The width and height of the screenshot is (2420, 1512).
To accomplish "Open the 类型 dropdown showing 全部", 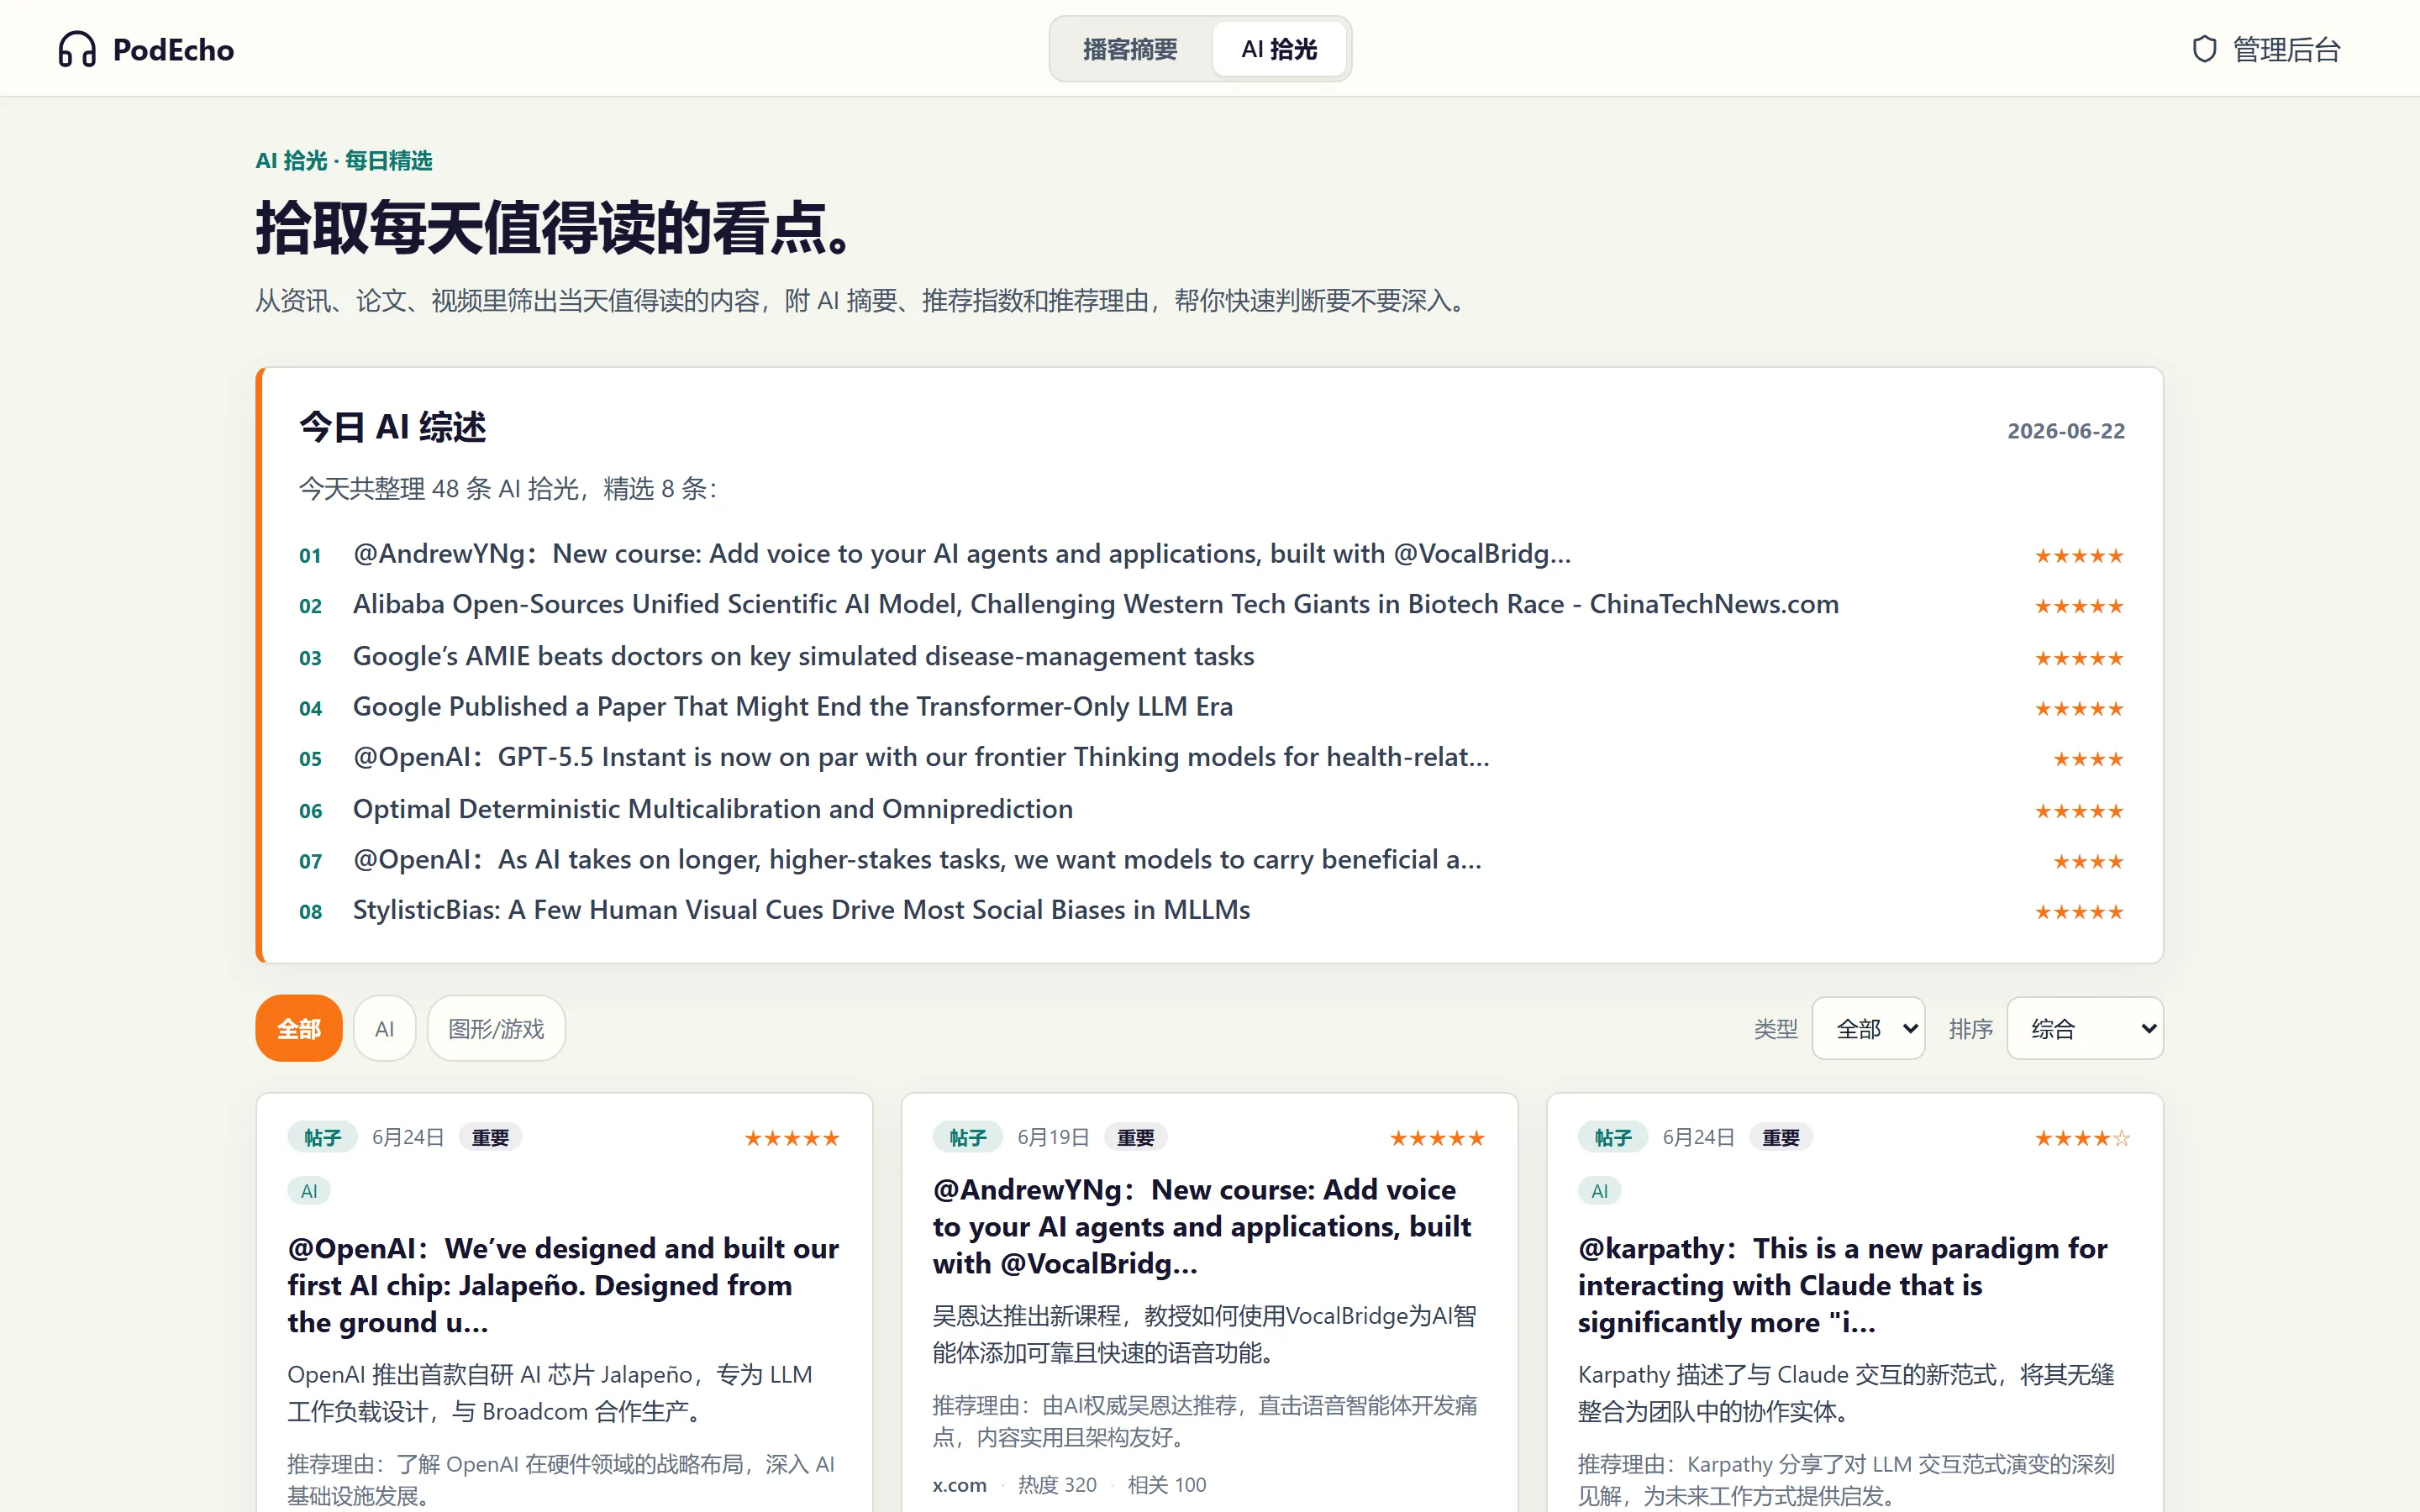I will coord(1868,1028).
